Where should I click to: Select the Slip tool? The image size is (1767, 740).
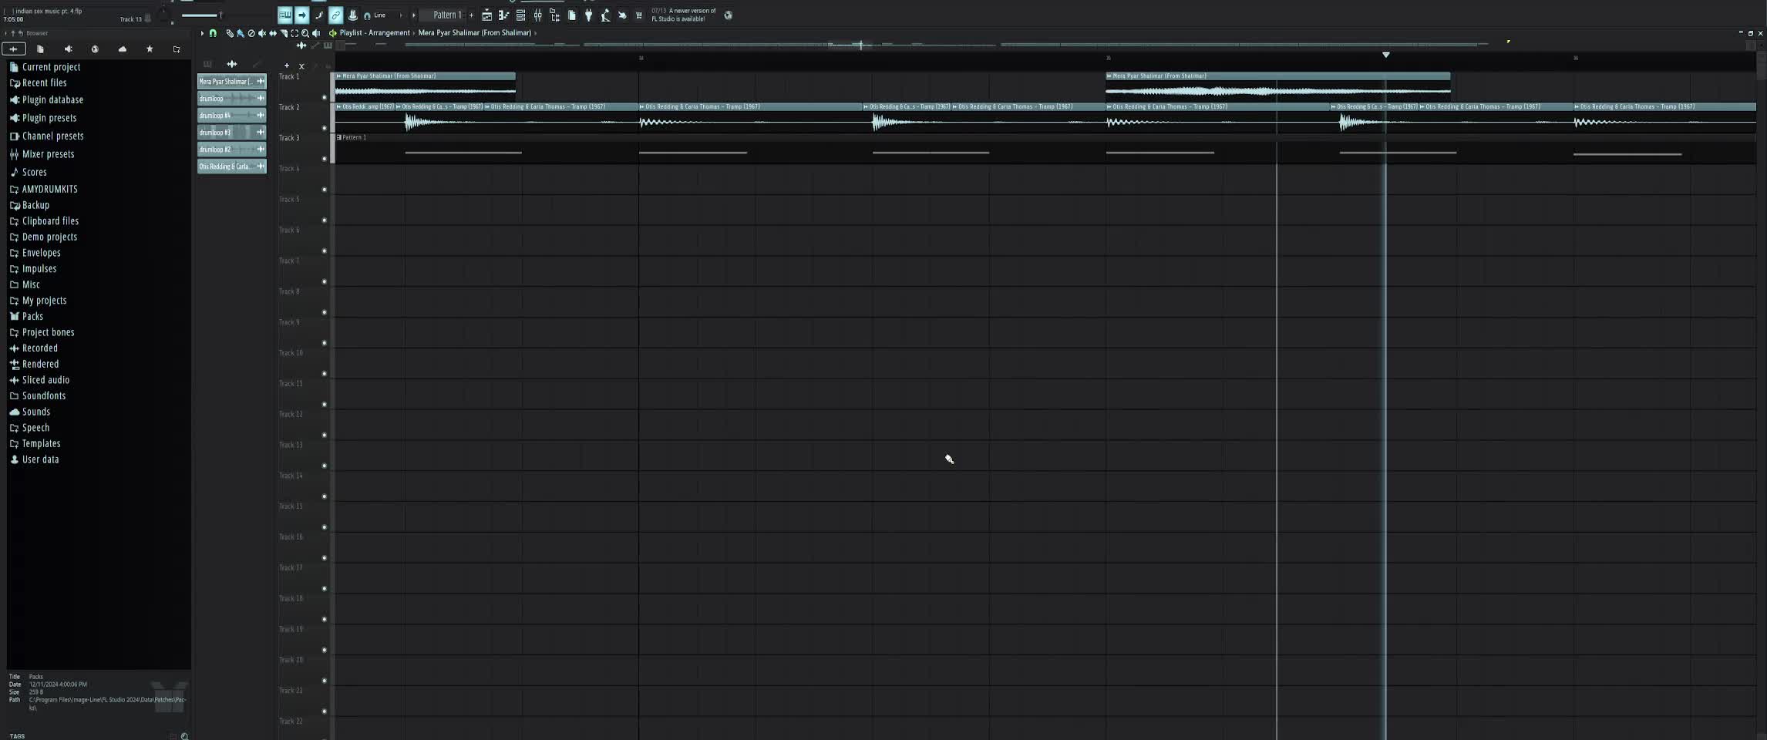[272, 33]
